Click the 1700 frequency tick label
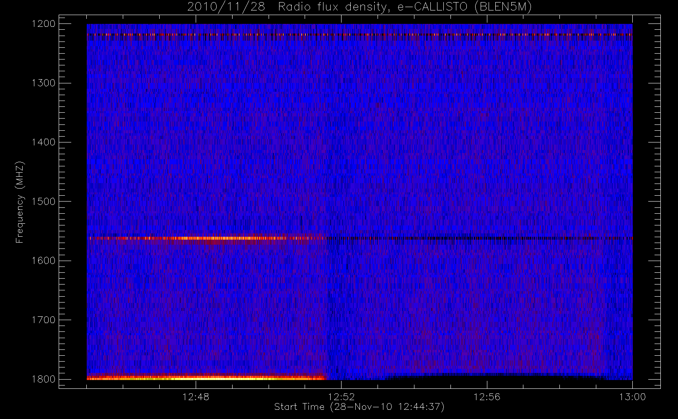The height and width of the screenshot is (419, 678). [x=44, y=320]
